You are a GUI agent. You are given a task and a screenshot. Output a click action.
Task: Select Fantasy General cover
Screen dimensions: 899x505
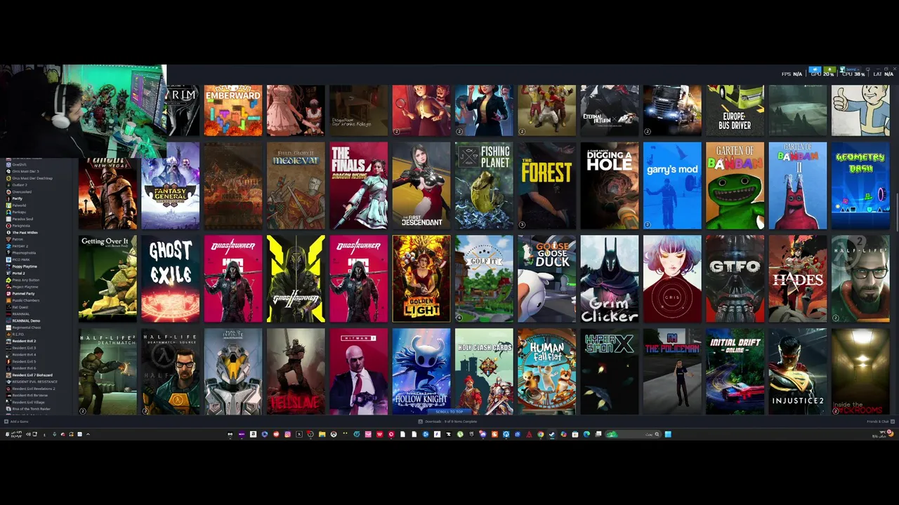[170, 186]
